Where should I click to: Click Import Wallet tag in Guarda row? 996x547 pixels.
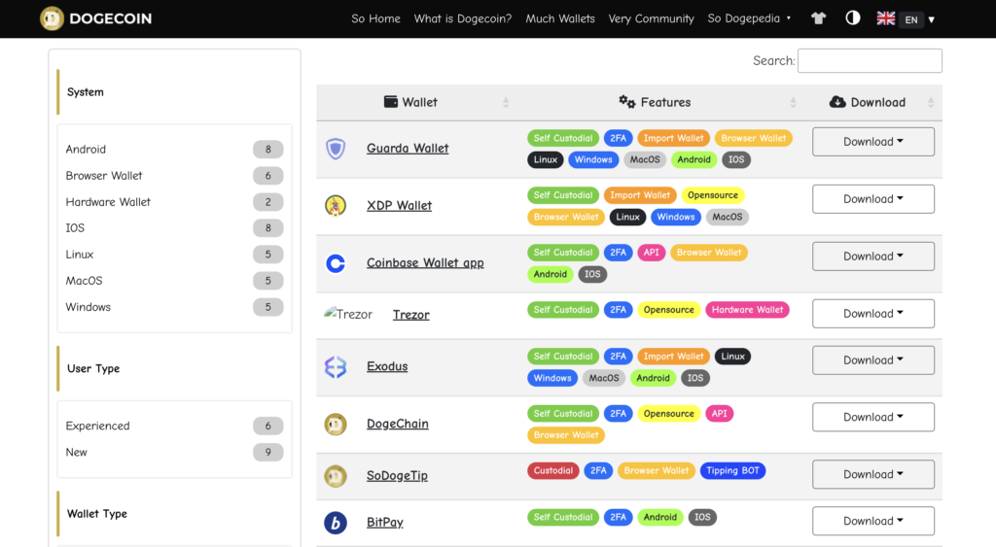[x=673, y=138]
